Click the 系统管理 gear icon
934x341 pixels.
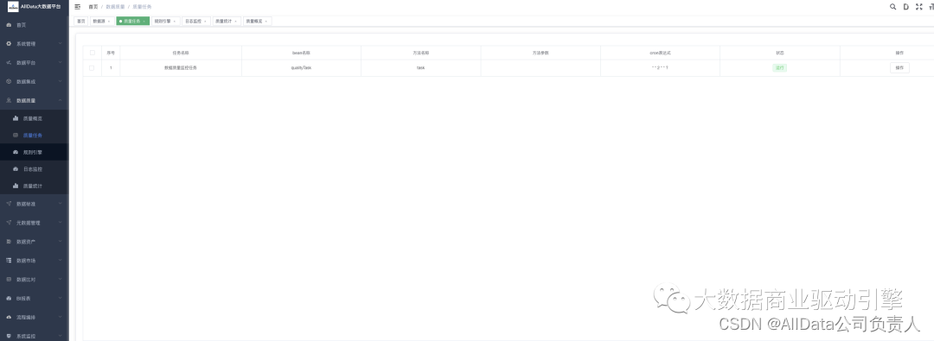(9, 44)
